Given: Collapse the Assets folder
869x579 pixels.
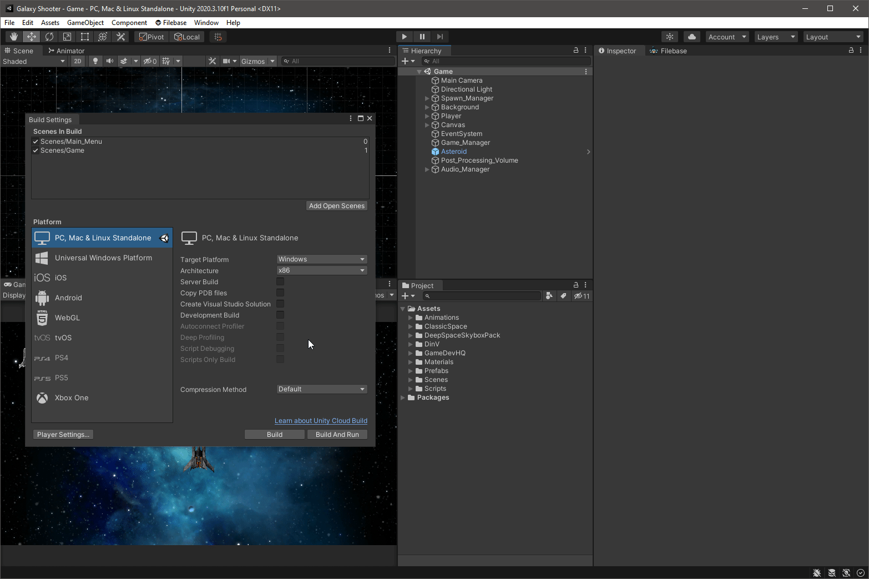Looking at the screenshot, I should pyautogui.click(x=403, y=309).
